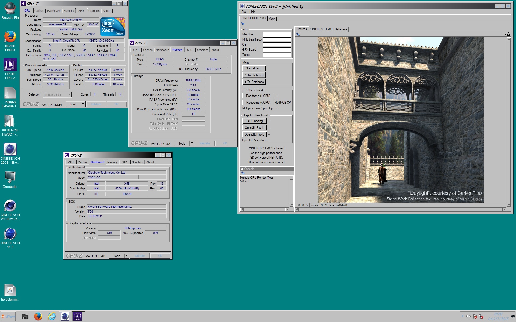Click Firefox icon in taskbar
516x322 pixels.
(x=38, y=316)
